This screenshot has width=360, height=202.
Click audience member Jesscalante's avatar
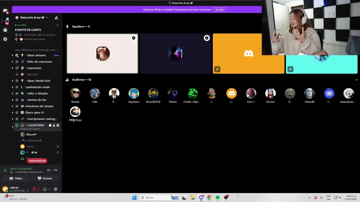pyautogui.click(x=349, y=93)
